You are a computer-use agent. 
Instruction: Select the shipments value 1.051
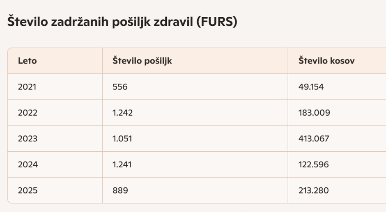pyautogui.click(x=122, y=139)
